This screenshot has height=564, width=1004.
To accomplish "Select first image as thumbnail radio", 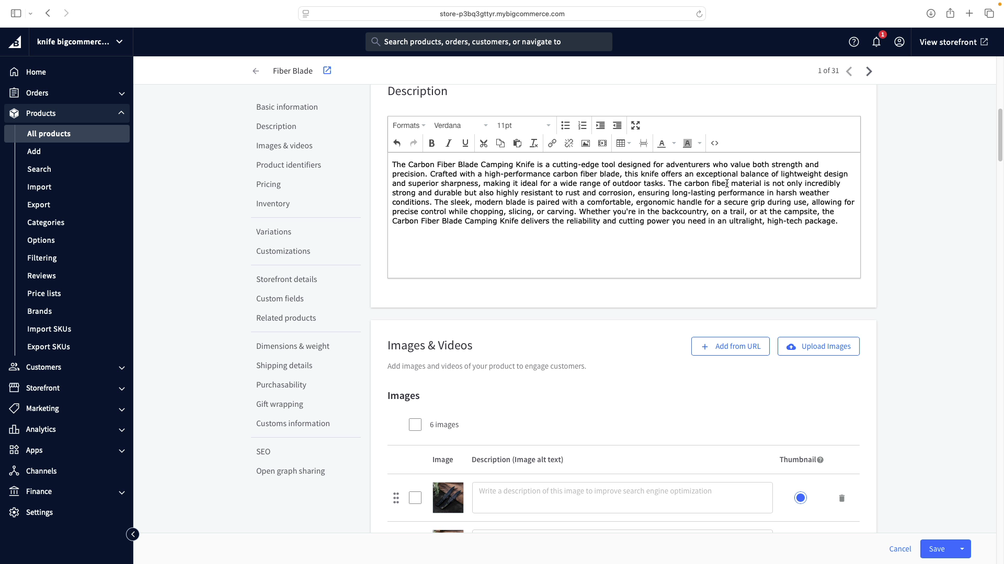I will point(801,498).
